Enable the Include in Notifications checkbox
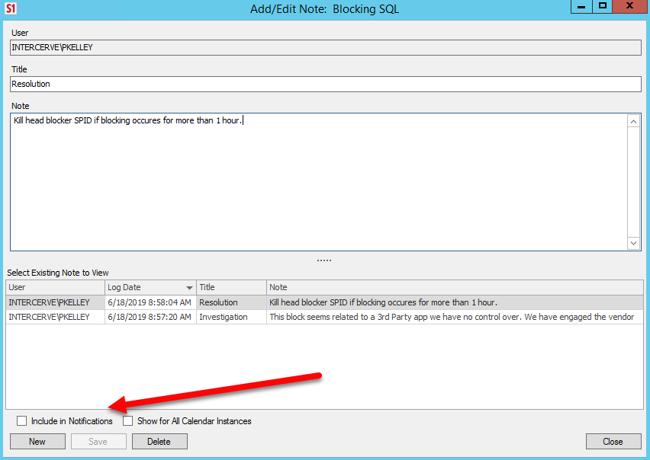This screenshot has width=650, height=460. [x=21, y=420]
